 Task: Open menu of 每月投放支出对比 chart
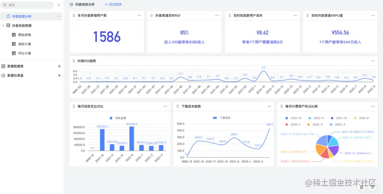(165, 106)
